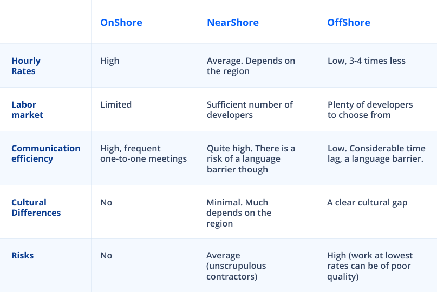This screenshot has height=292, width=437.
Task: Click 'High (work at lowest rates' cell
Action: tap(370, 266)
